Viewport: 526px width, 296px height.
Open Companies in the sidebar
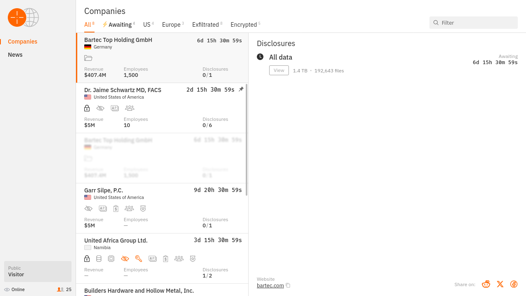pos(23,42)
